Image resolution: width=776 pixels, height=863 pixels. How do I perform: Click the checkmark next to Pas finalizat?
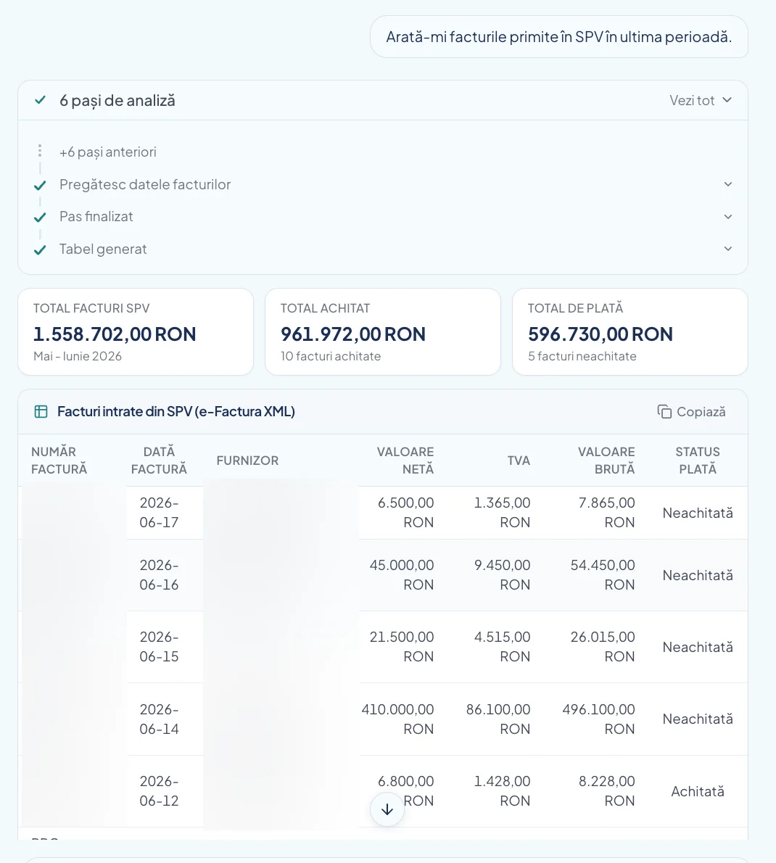tap(40, 218)
